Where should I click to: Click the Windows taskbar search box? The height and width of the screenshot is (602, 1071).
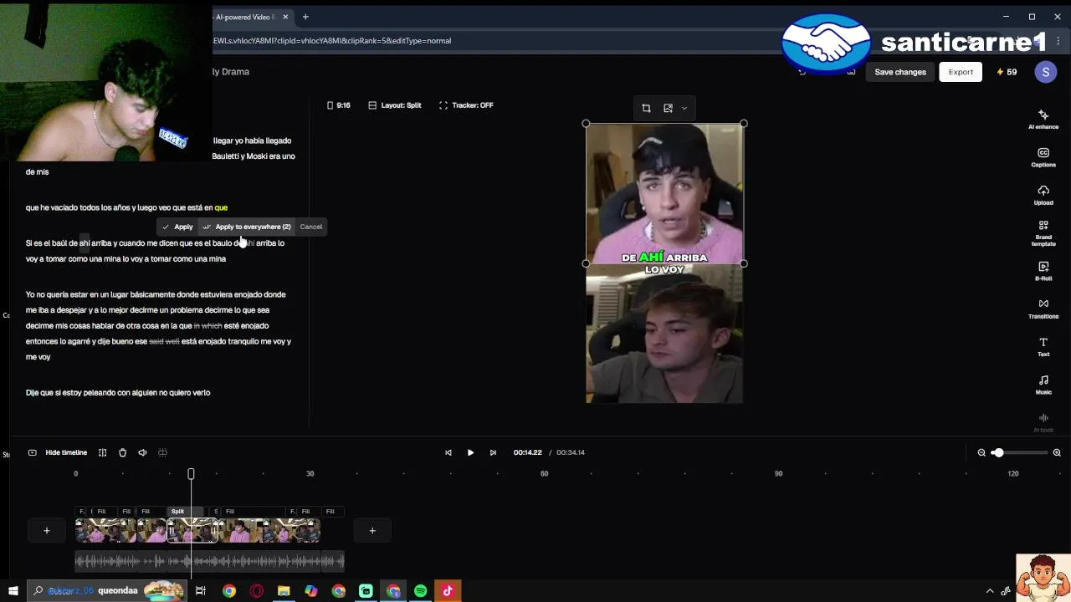[x=109, y=591]
